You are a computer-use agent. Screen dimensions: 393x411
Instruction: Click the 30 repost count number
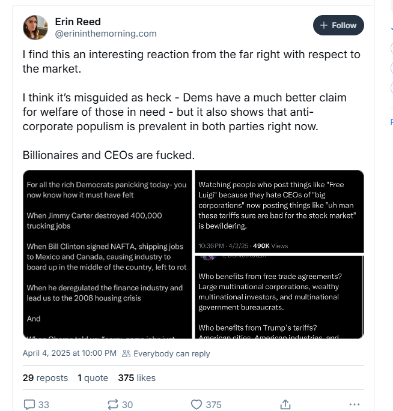(x=127, y=404)
